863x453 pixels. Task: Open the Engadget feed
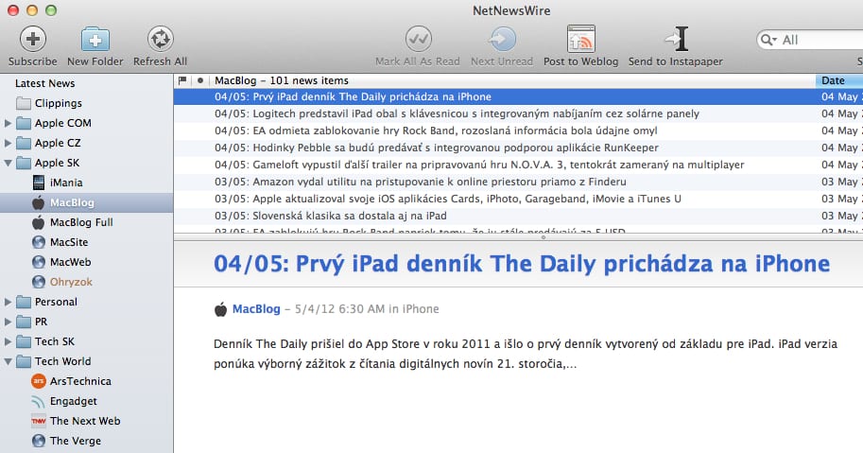(75, 401)
